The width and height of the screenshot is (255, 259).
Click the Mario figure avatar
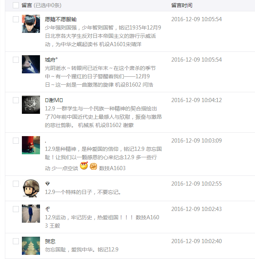tap(31, 145)
